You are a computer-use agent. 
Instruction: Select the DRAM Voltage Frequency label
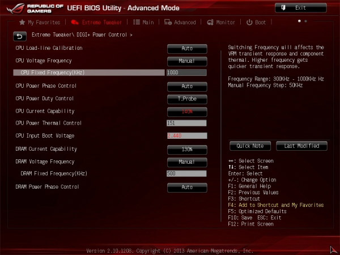coord(45,161)
